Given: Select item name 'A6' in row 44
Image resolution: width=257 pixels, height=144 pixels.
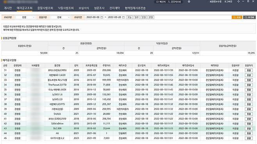Looking at the screenshot, I should [57, 133].
